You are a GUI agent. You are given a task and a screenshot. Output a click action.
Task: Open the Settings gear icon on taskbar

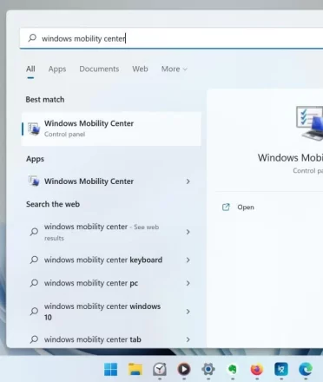(x=208, y=370)
